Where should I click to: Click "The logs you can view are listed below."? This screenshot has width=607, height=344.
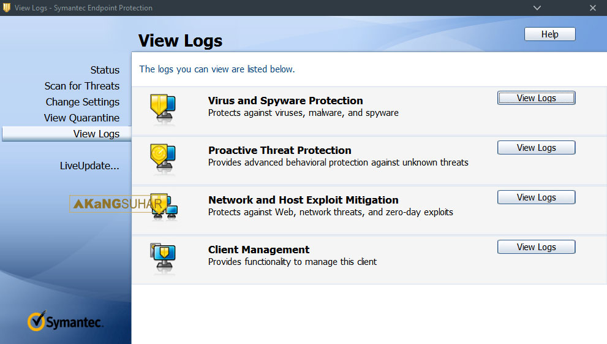[x=217, y=69]
